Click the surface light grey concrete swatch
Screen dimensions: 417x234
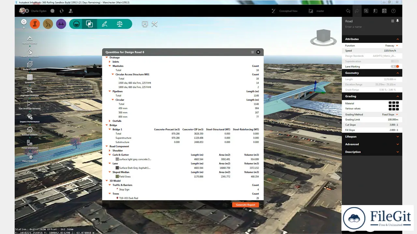[x=117, y=159]
